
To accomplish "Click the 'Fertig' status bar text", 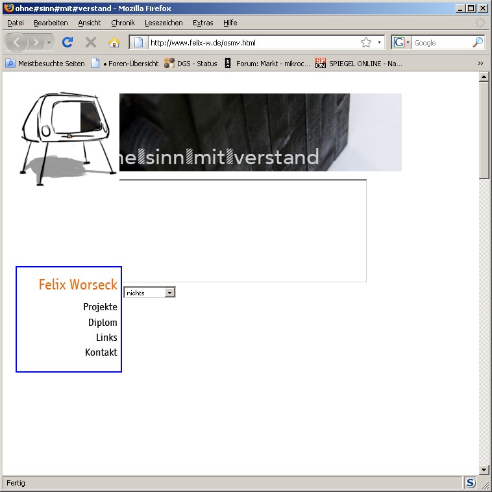I will click(16, 482).
